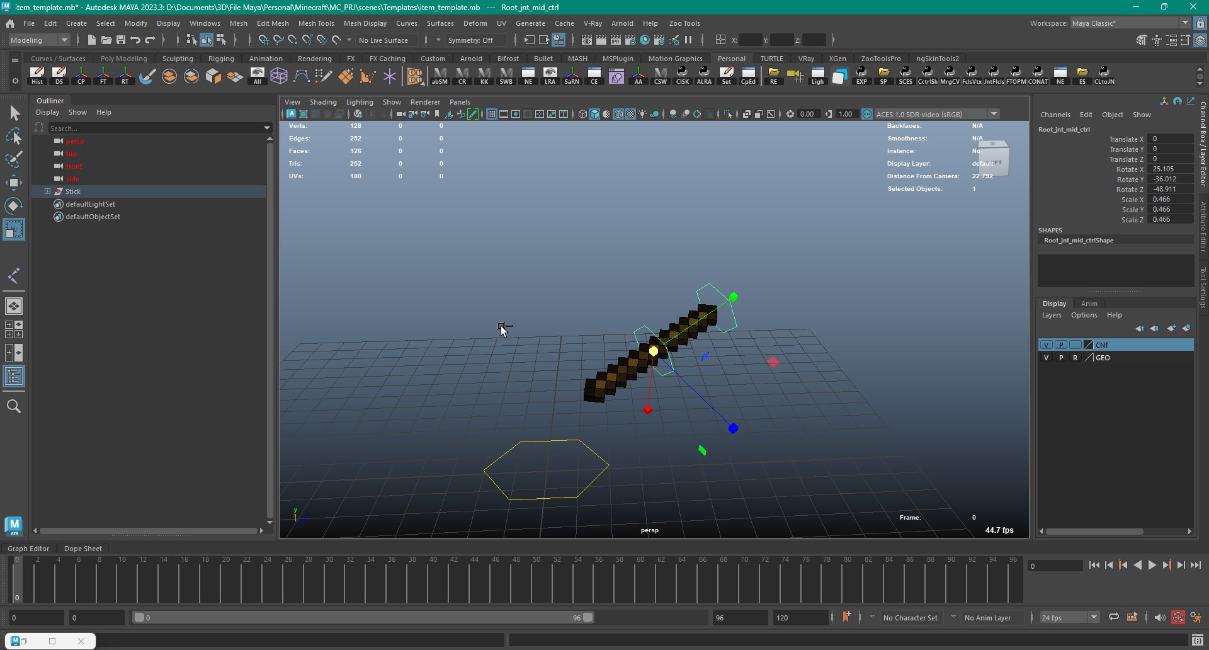This screenshot has height=650, width=1209.
Task: Open the viewport Shading menu
Action: 323,102
